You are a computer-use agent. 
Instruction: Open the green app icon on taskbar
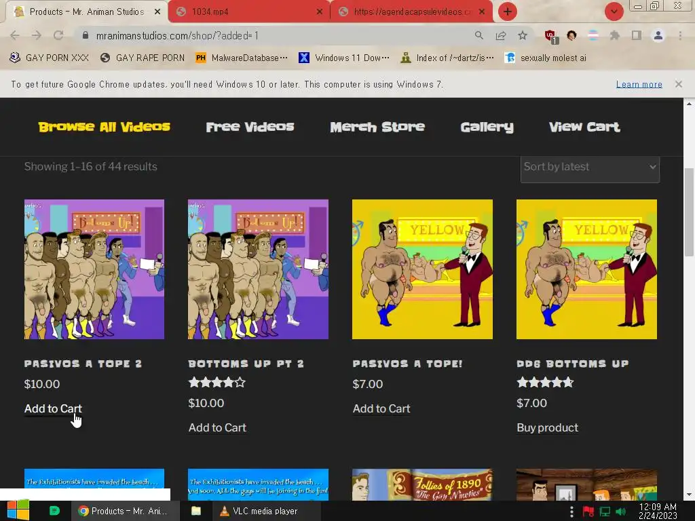pyautogui.click(x=54, y=511)
